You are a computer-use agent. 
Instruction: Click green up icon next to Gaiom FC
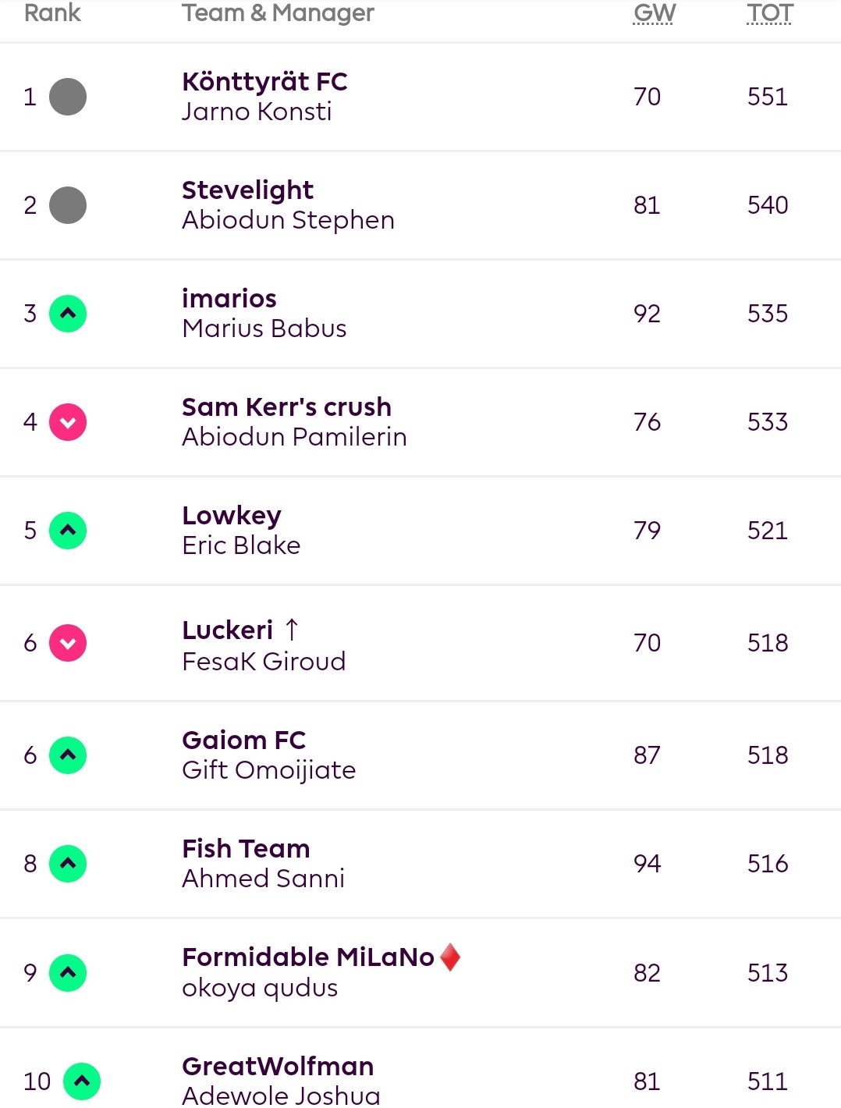[68, 755]
